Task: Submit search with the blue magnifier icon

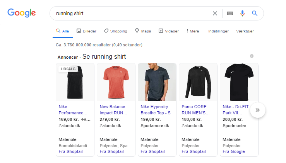Action: (x=255, y=13)
